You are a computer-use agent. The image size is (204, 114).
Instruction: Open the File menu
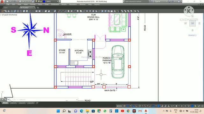(8, 4)
